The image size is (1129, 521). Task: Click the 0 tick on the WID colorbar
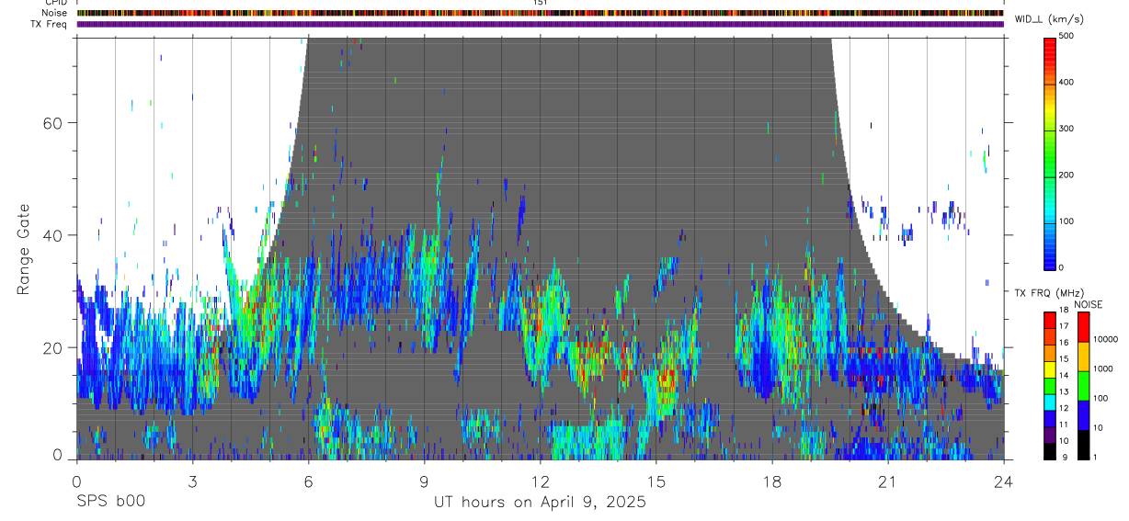pos(1061,267)
